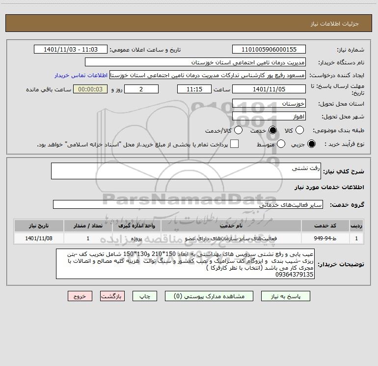The width and height of the screenshot is (378, 366).
Task: Click پاسخ به نیاز button
Action: point(286,296)
